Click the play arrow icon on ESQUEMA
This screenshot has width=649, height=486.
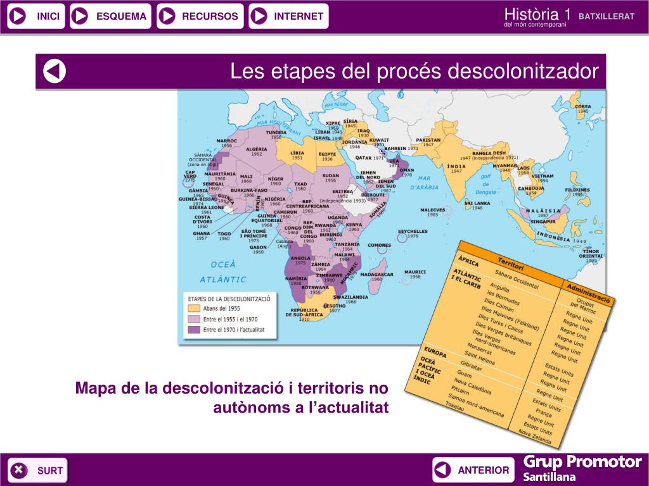click(x=80, y=16)
